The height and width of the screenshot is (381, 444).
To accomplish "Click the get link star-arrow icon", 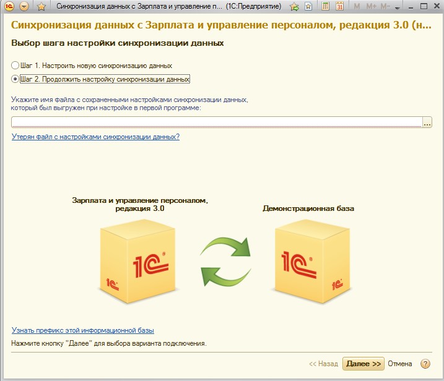I will [294, 6].
